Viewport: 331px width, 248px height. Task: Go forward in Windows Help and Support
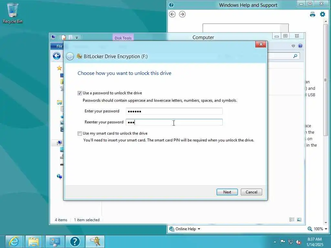(x=182, y=14)
